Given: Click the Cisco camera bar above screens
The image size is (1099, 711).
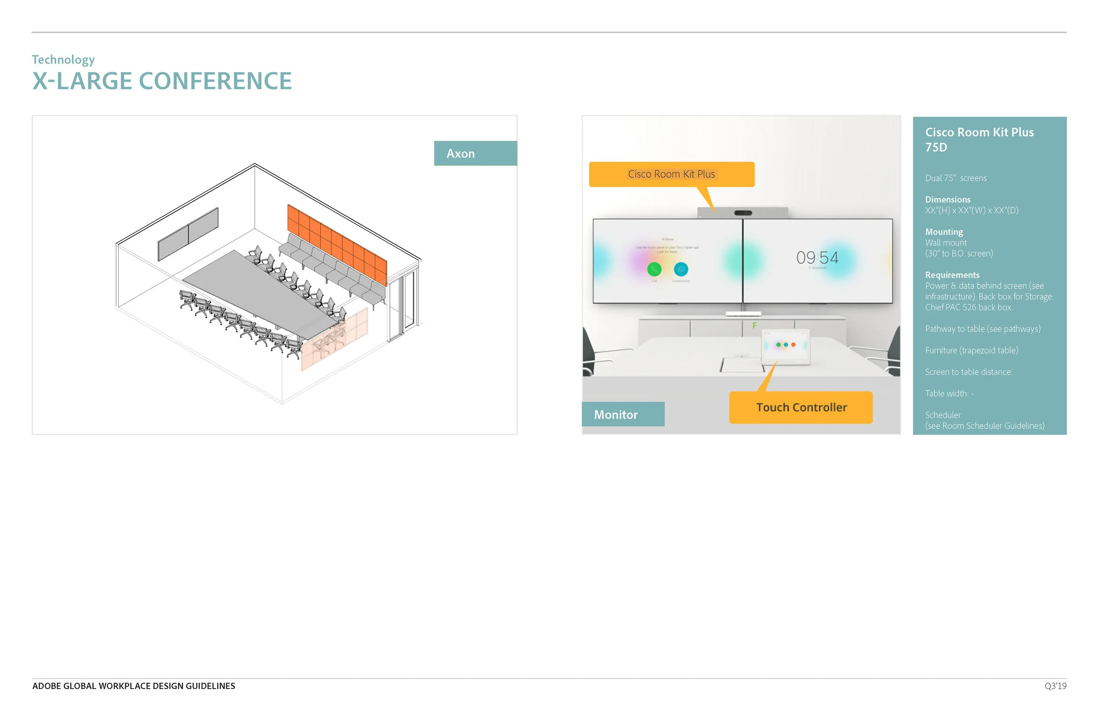Looking at the screenshot, I should 742,212.
